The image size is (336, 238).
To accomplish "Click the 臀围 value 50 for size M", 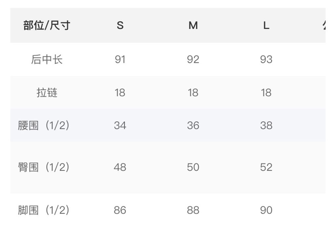I will tap(193, 167).
